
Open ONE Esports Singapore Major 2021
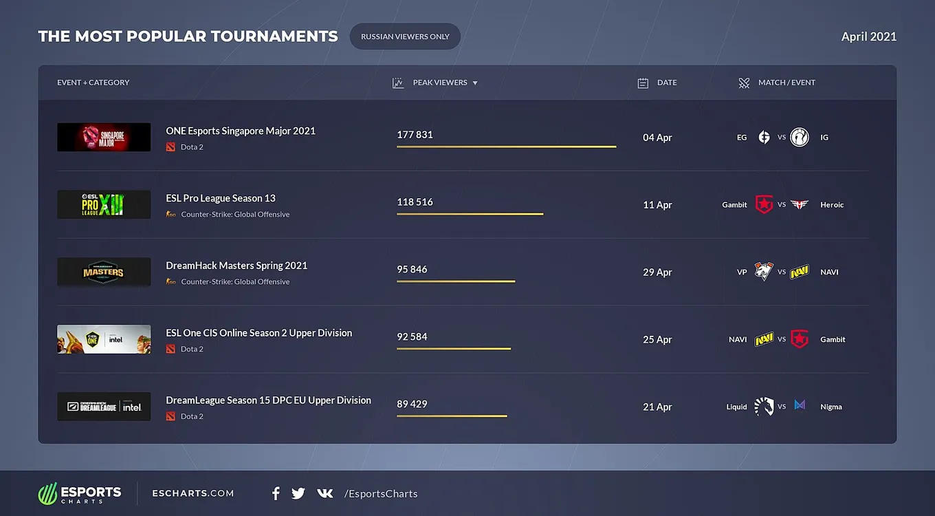[x=241, y=131]
